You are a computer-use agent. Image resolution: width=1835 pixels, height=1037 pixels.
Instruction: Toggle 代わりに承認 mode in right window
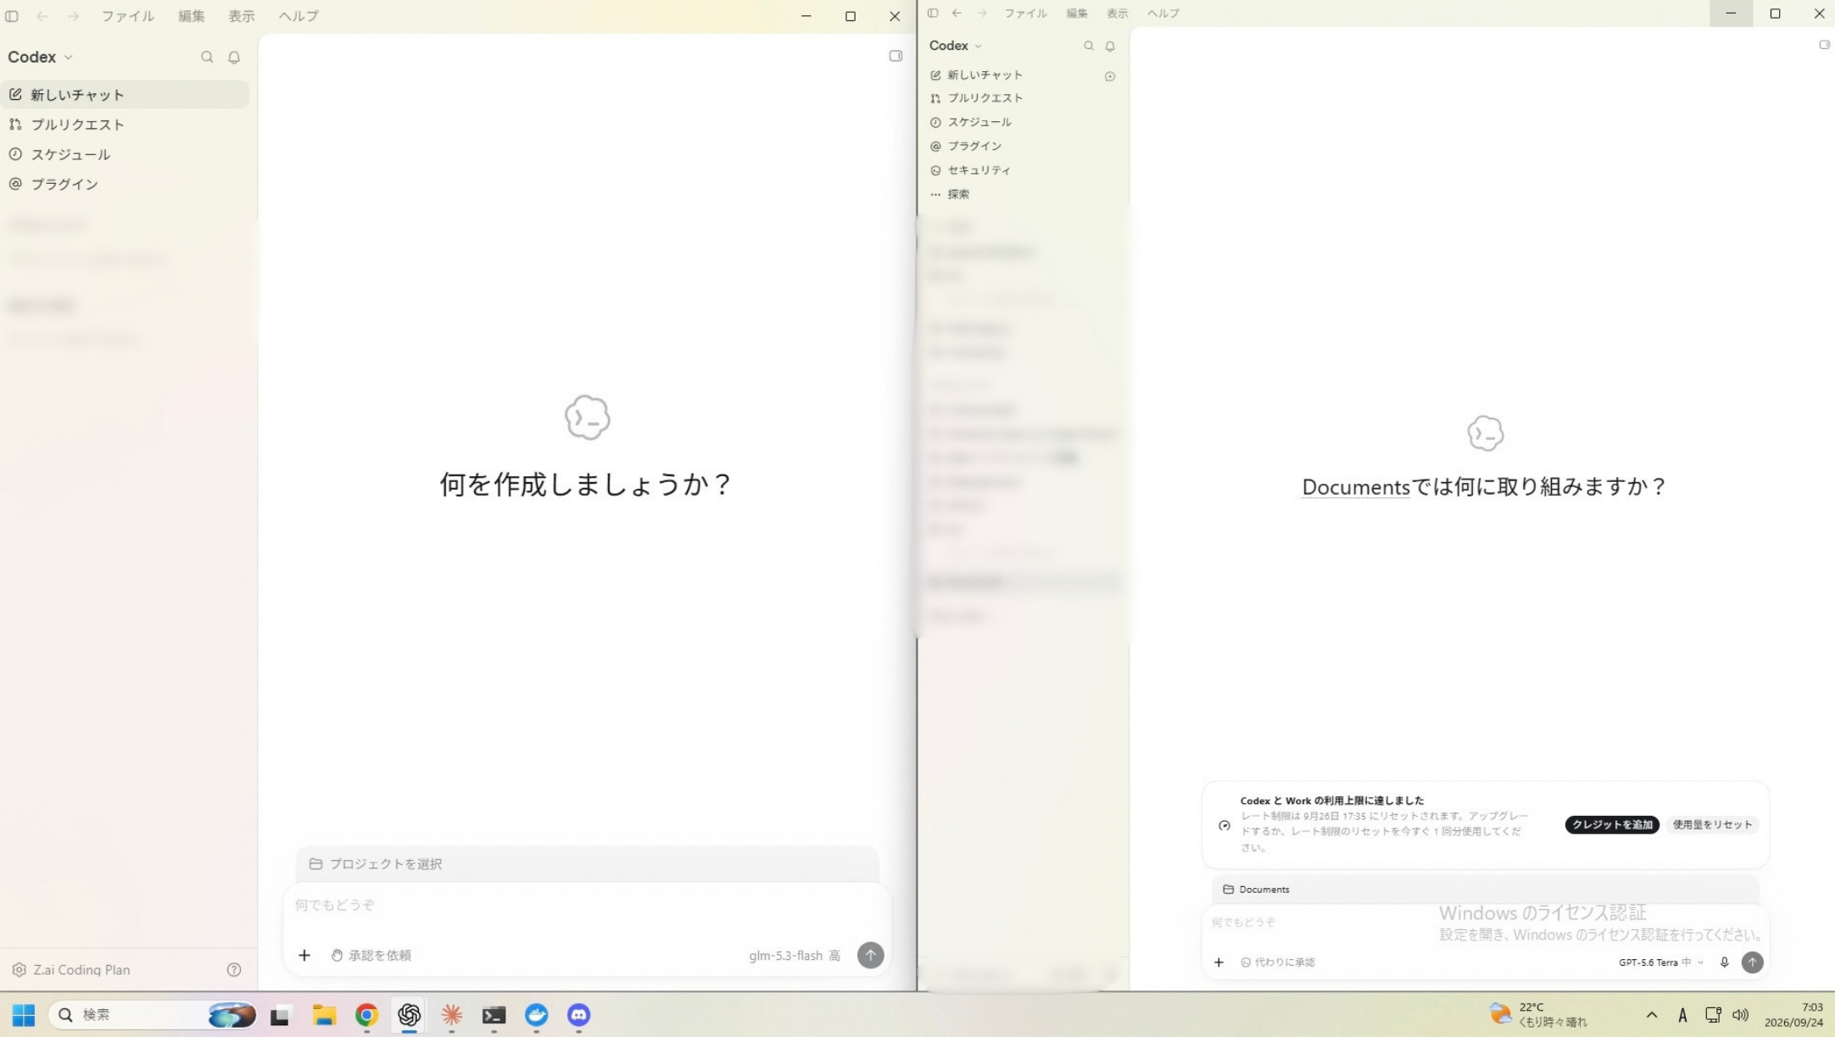tap(1277, 962)
